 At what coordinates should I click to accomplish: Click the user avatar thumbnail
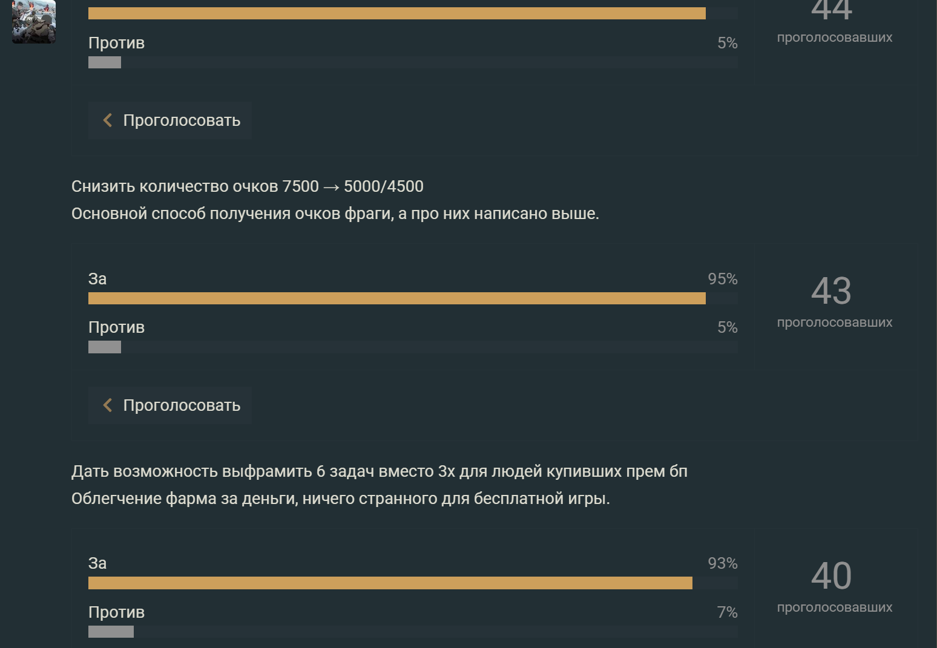[34, 22]
